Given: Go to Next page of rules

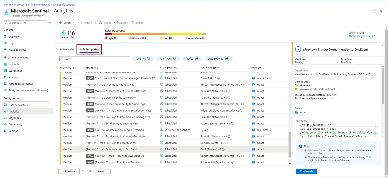Looking at the screenshot, I should 102,171.
